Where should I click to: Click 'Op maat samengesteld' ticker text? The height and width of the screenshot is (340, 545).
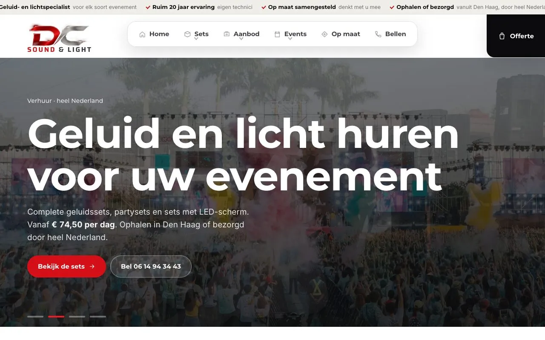302,7
